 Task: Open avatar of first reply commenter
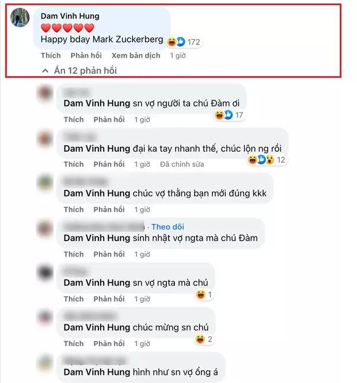[x=45, y=93]
